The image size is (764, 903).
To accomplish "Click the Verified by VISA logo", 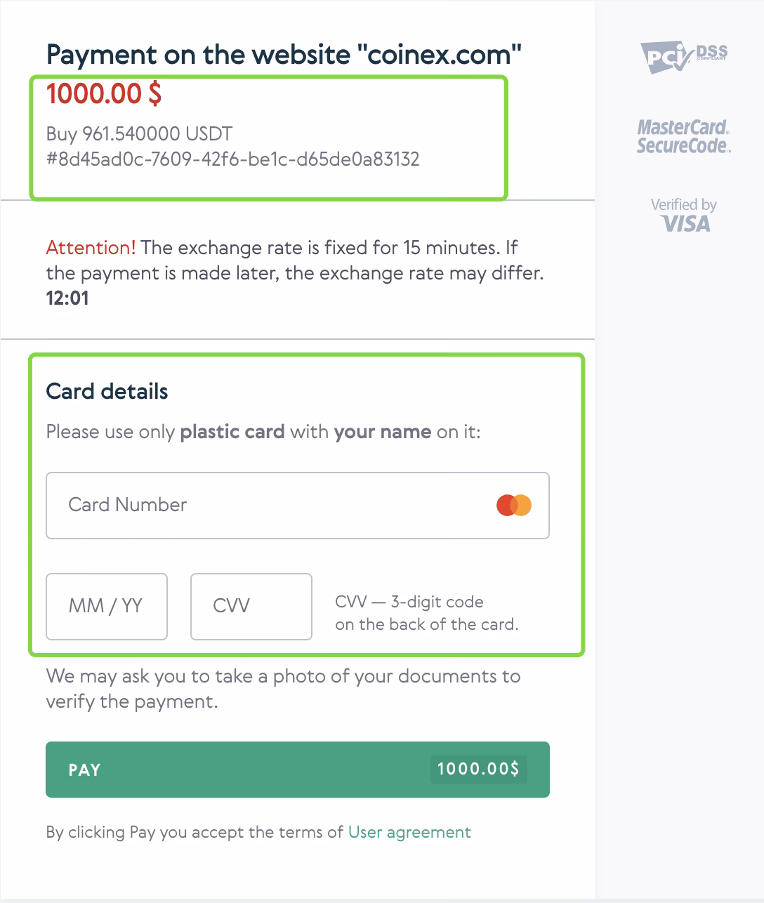I will click(683, 214).
